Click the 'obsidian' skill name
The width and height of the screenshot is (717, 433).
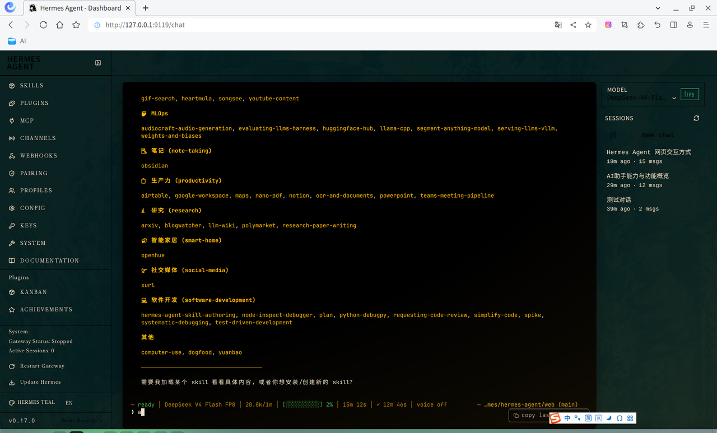pos(155,166)
